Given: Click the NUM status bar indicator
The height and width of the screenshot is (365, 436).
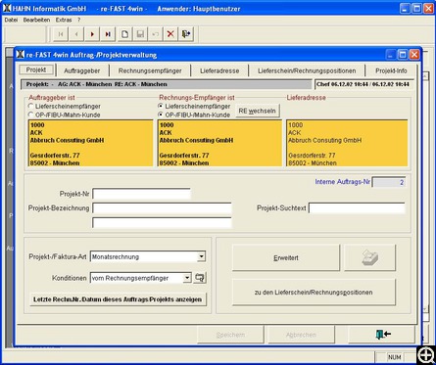Looking at the screenshot, I should pos(394,357).
